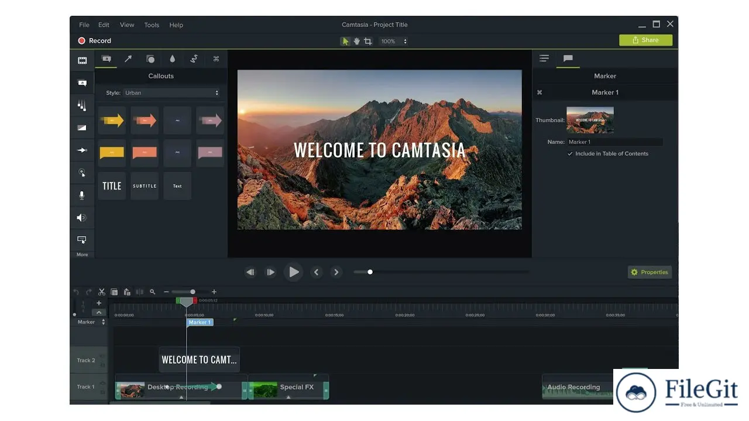749x421 pixels.
Task: Open the Tools menu
Action: (x=152, y=25)
